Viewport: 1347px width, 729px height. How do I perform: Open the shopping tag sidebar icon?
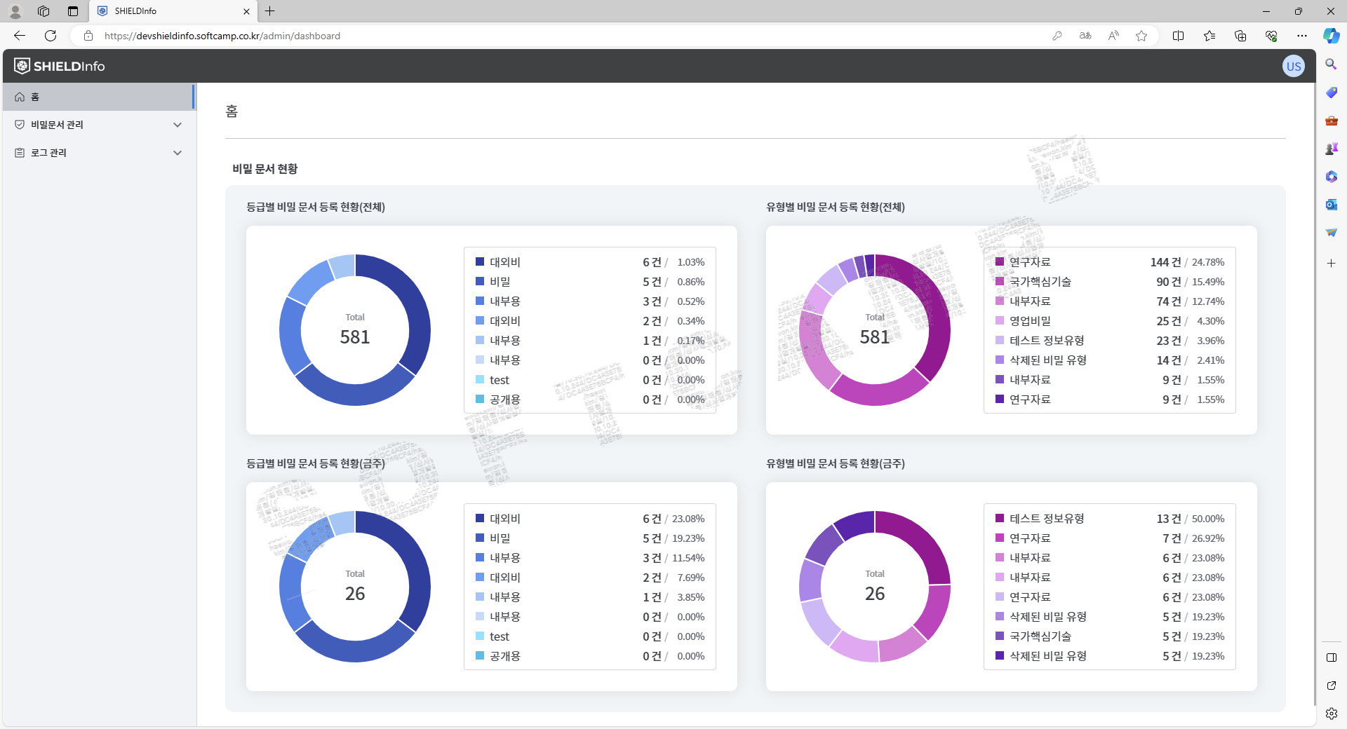click(x=1331, y=93)
